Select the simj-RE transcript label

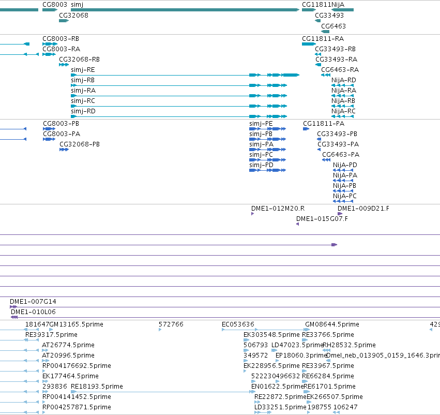(x=83, y=70)
